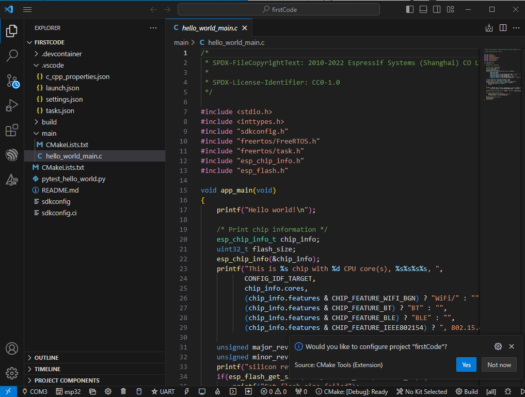The height and width of the screenshot is (397, 525).
Task: Expand the OUTLINE section
Action: [46, 358]
